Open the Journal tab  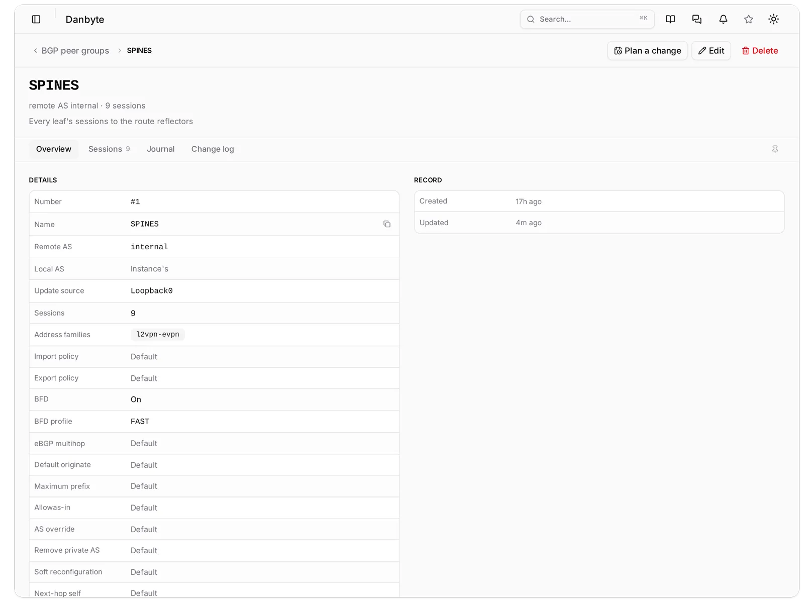pos(161,149)
